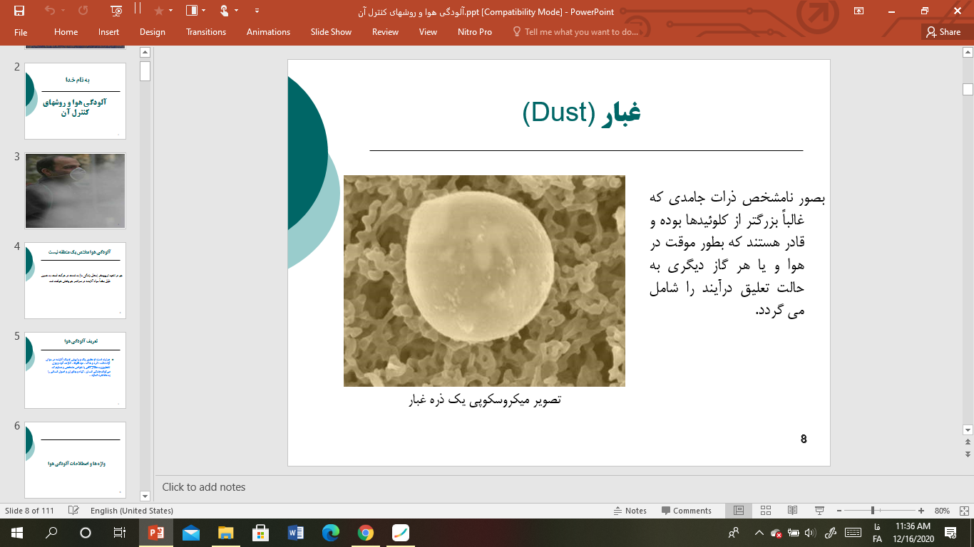This screenshot has width=974, height=547.
Task: Open the Transitions tab
Action: pyautogui.click(x=205, y=32)
